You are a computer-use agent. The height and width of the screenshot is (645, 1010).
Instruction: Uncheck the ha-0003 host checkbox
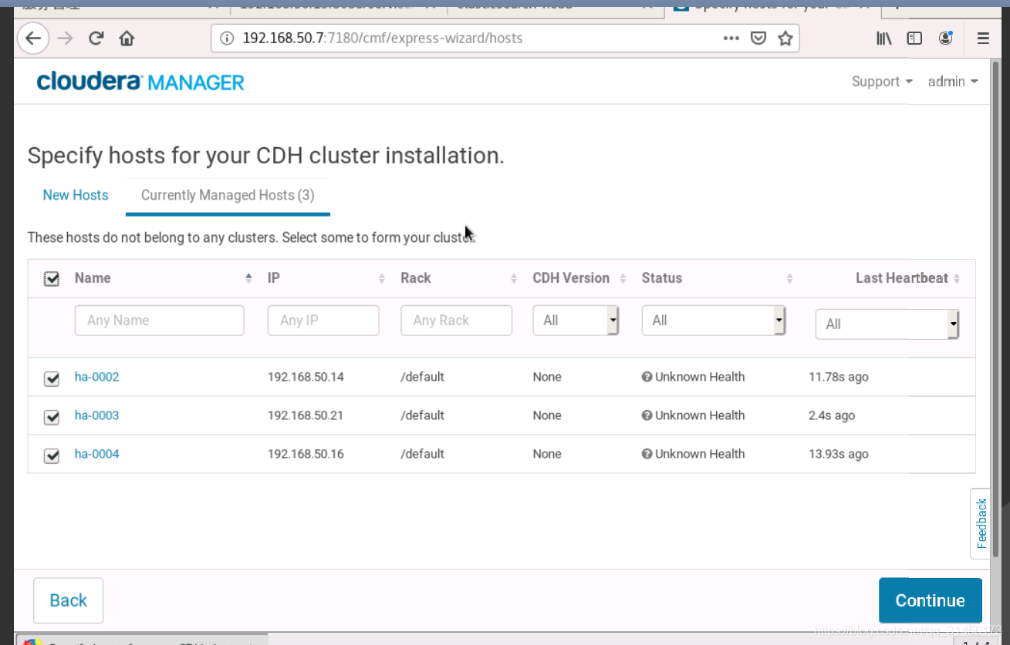52,417
